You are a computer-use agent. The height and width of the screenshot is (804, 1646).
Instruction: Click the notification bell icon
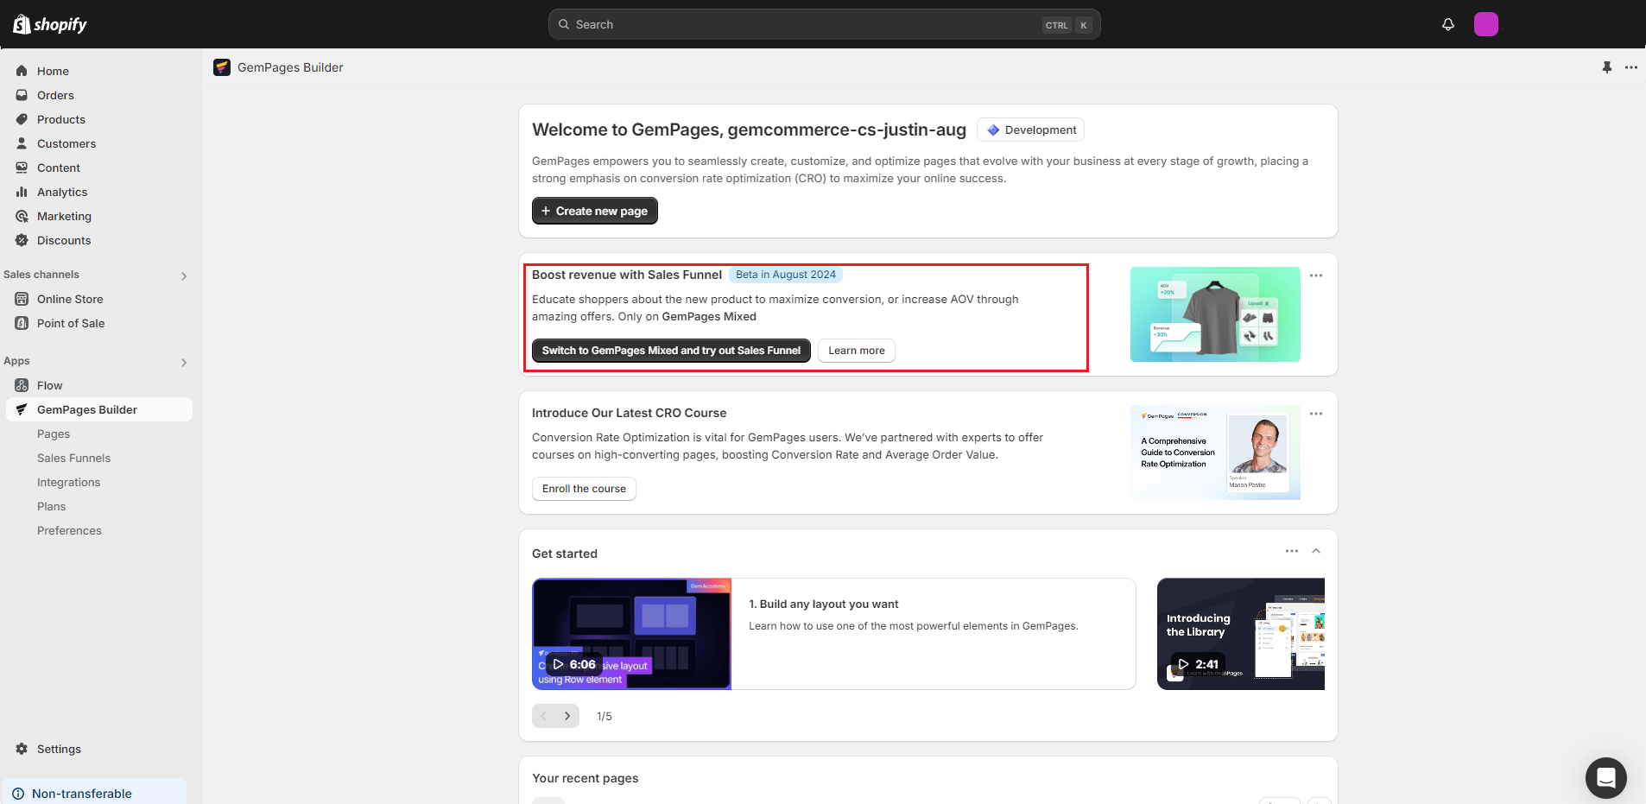click(1448, 24)
